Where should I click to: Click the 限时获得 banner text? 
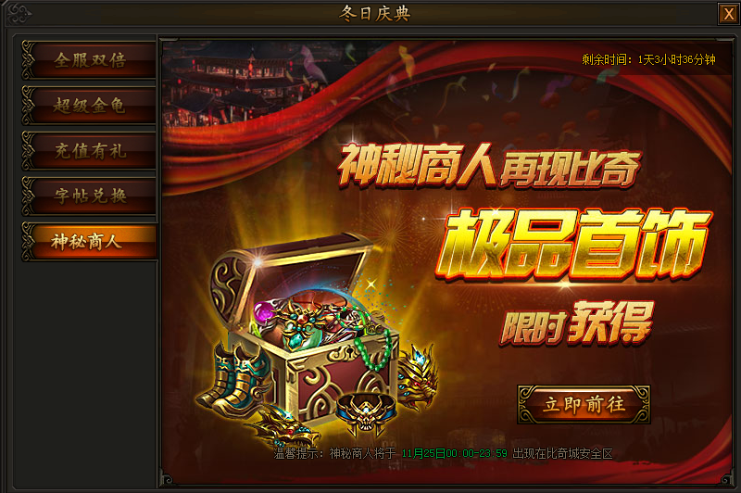576,322
